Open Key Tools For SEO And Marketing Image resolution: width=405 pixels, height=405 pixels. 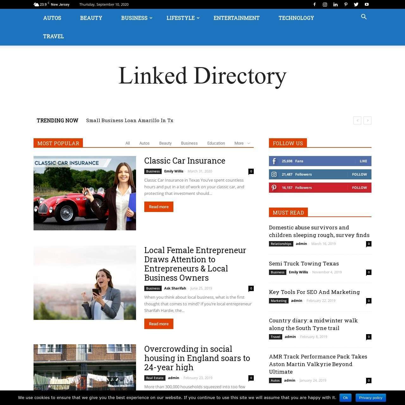click(314, 292)
